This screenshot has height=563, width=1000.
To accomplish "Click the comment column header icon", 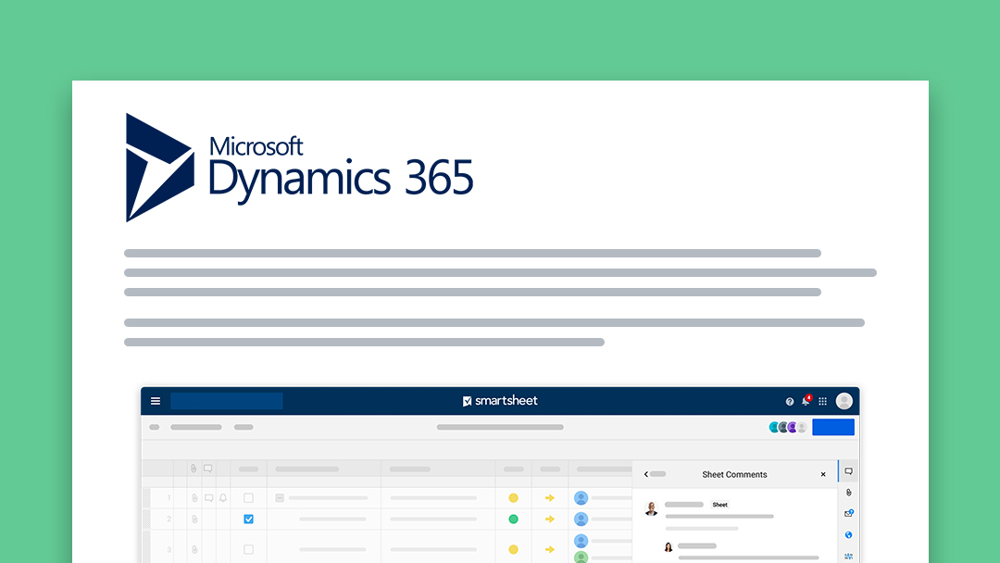I will pos(208,469).
